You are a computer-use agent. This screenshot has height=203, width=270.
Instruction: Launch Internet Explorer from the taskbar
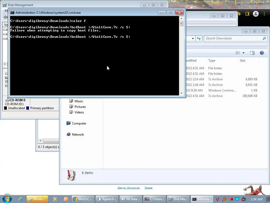click(x=21, y=199)
